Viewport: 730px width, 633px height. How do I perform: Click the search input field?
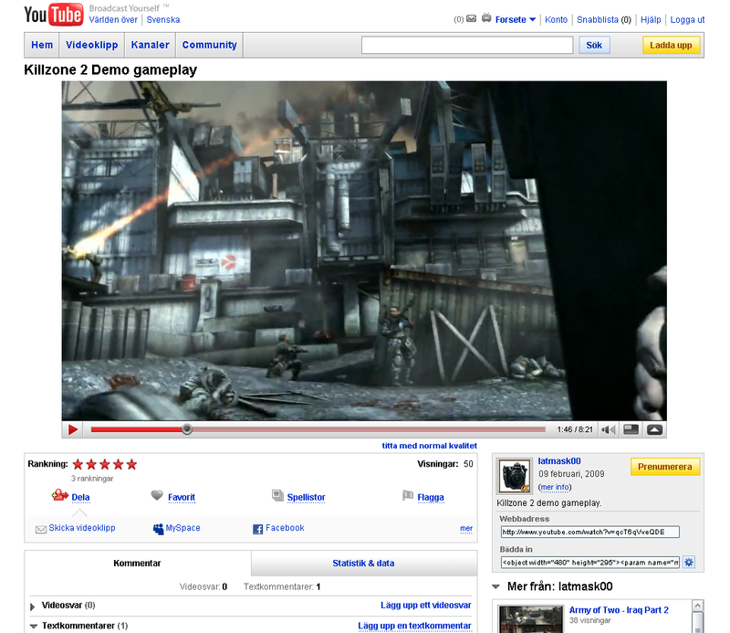(467, 46)
